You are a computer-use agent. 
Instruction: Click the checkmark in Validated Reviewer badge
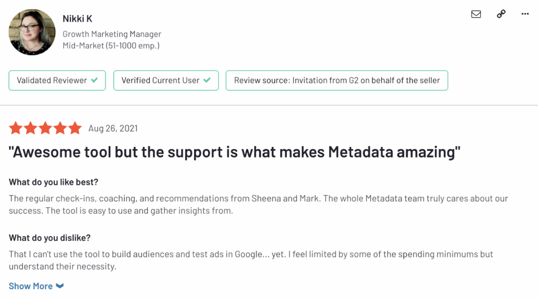[94, 80]
